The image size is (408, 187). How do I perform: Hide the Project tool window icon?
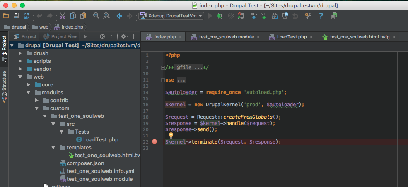135,37
